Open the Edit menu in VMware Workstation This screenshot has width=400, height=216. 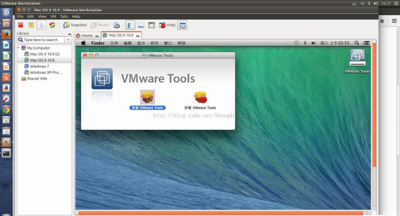[x=31, y=17]
